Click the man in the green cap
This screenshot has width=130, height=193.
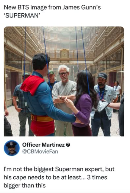click(x=51, y=78)
